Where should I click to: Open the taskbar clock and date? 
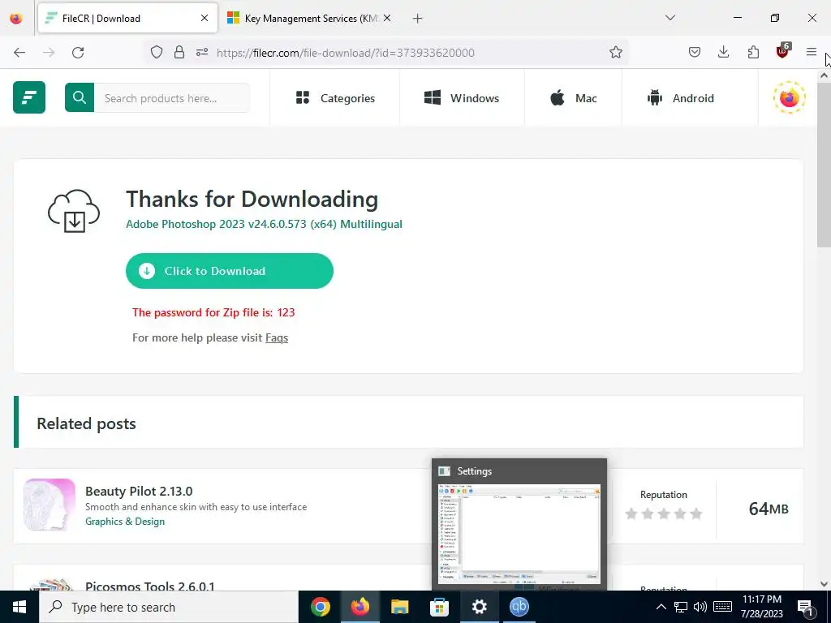tap(761, 607)
